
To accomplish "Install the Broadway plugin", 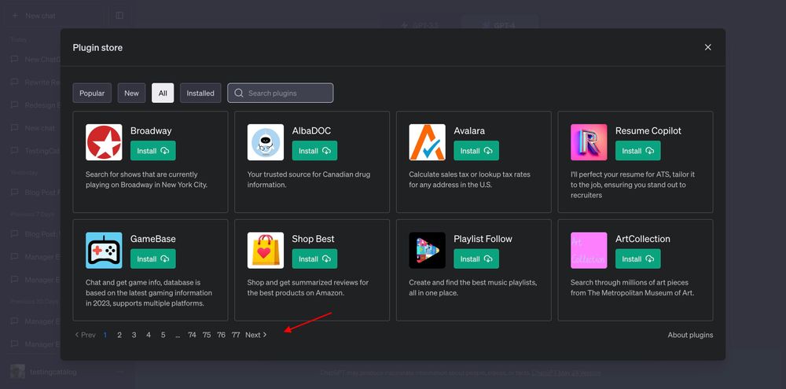I will pyautogui.click(x=152, y=151).
